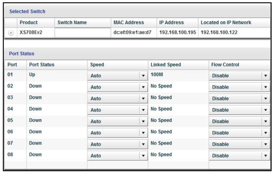
Task: Open the Speed dropdown for port 03
Action: point(118,99)
